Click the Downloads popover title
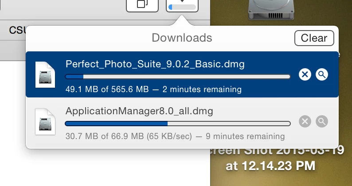The height and width of the screenshot is (186, 352). [x=182, y=38]
